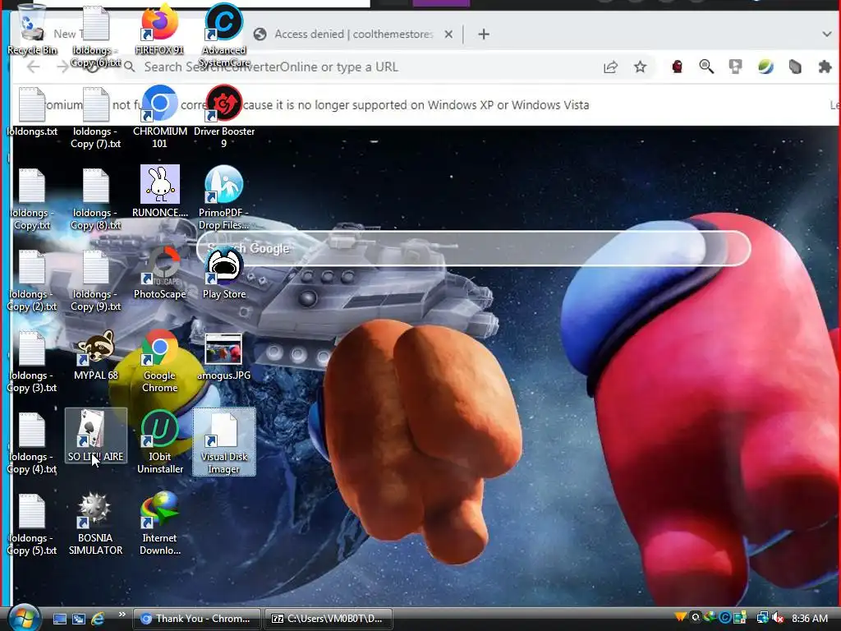Open the red crewmate extension
Viewport: 841px width, 631px height.
point(677,67)
